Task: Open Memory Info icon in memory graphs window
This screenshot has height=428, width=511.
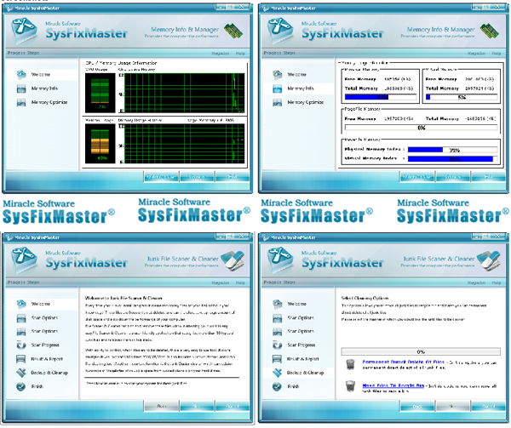Action: pyautogui.click(x=21, y=88)
